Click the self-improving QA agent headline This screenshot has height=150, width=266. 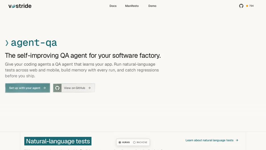coord(83,56)
